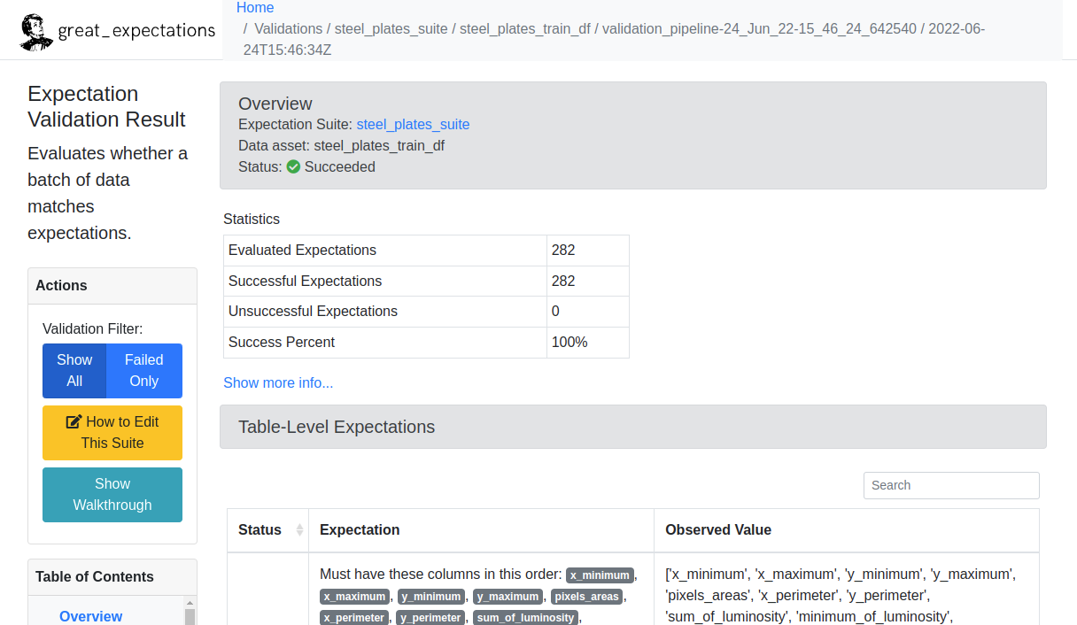Sort table by Status column arrows

pos(299,529)
